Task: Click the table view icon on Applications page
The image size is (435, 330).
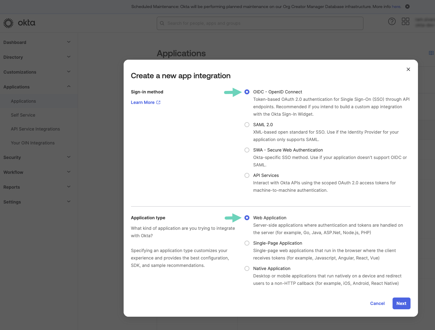Action: tap(431, 53)
